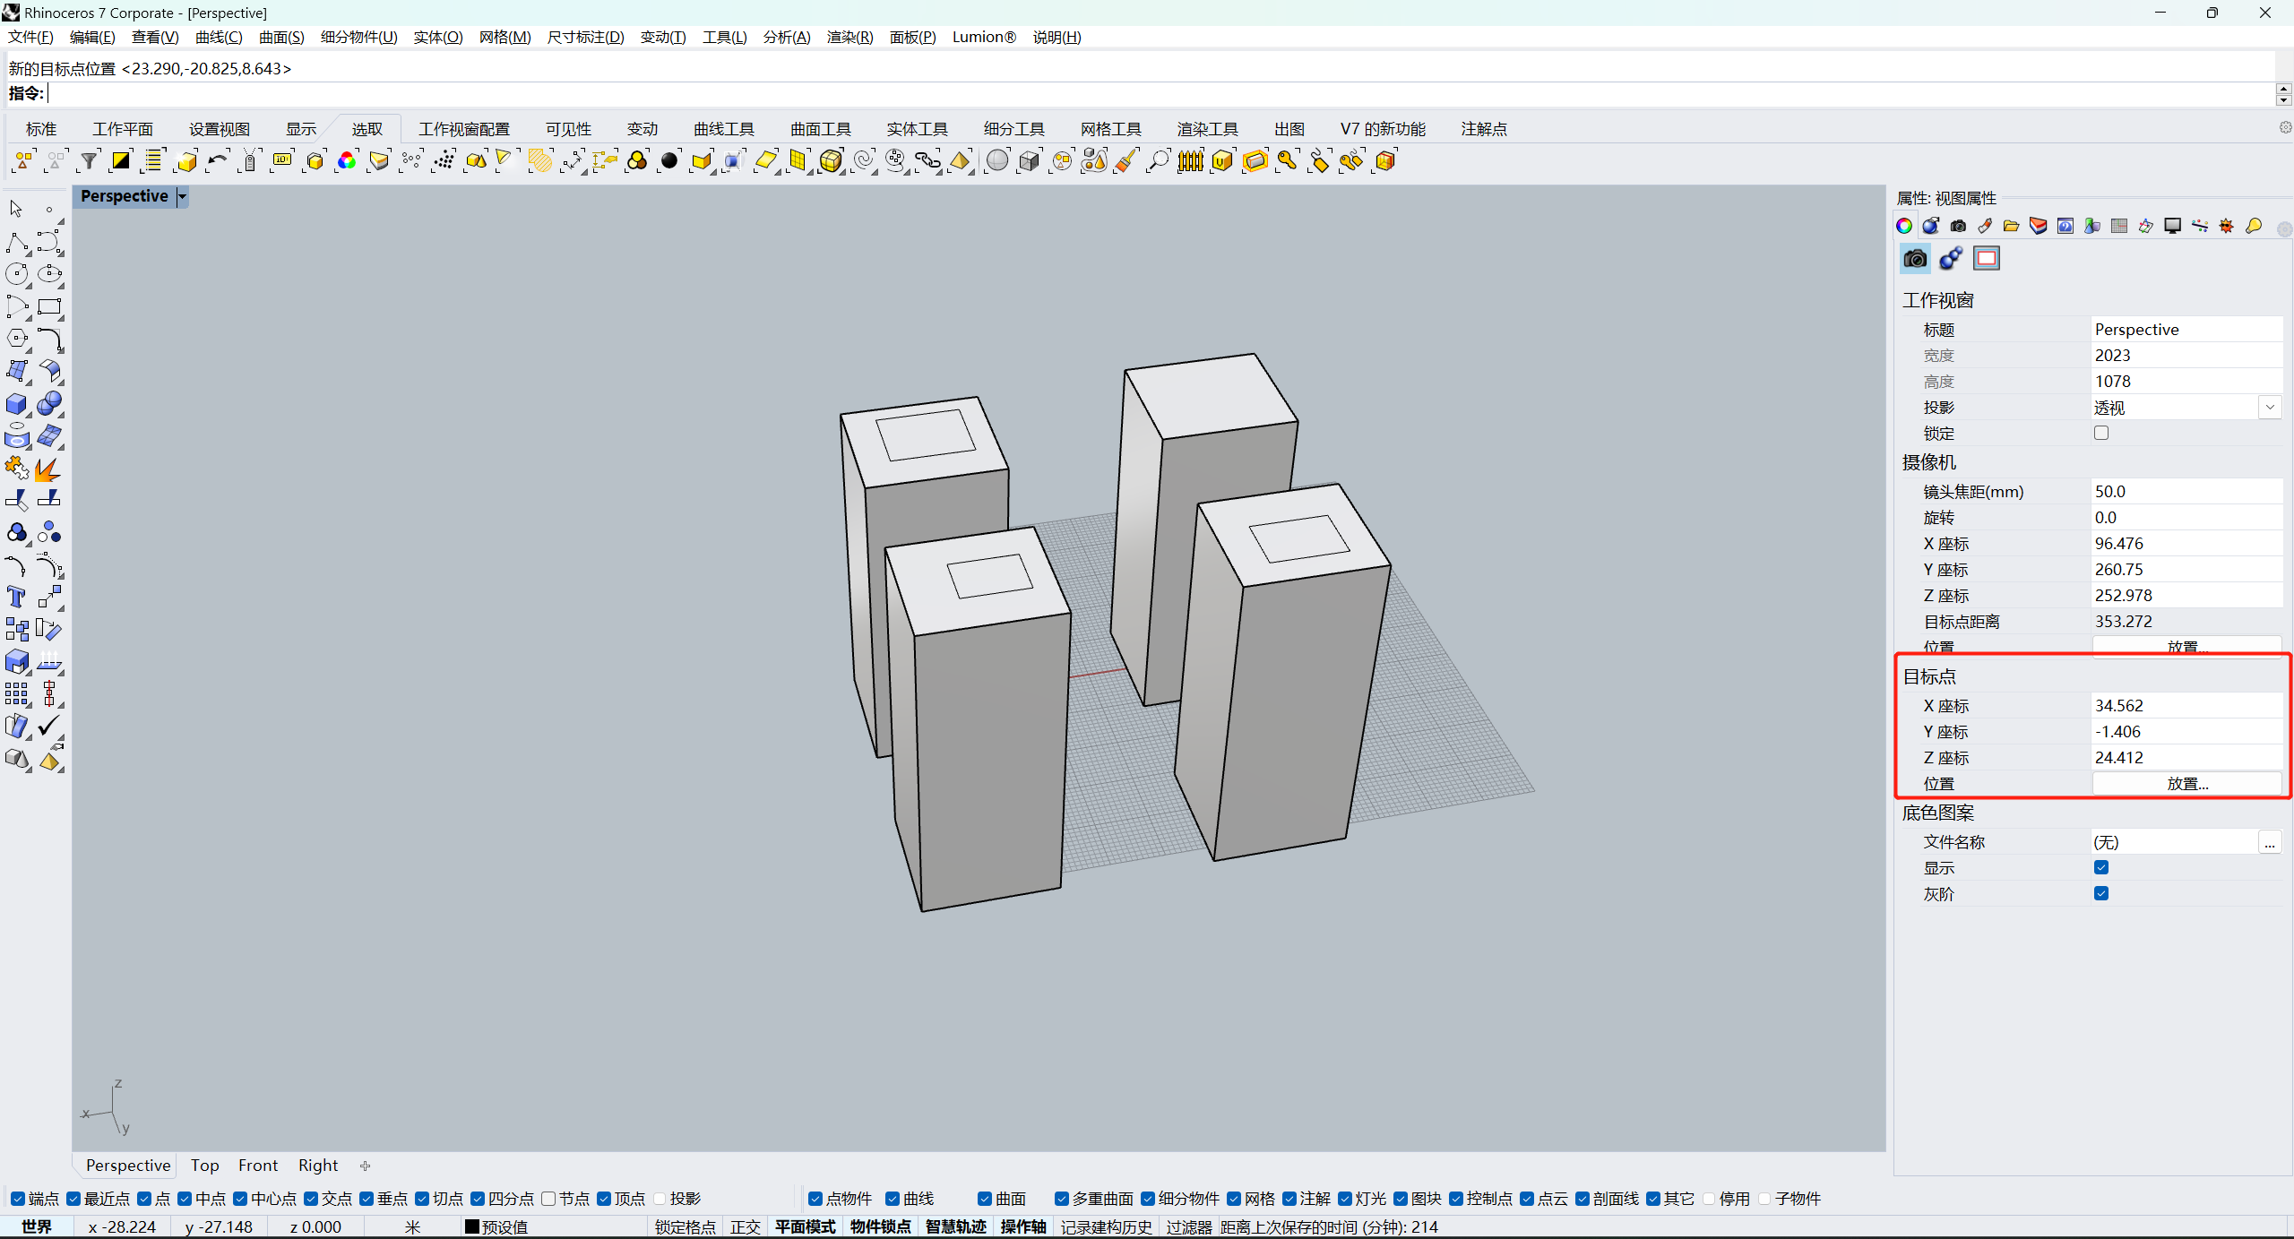Image resolution: width=2294 pixels, height=1239 pixels.
Task: Click the selection filter funnel icon
Action: point(88,161)
